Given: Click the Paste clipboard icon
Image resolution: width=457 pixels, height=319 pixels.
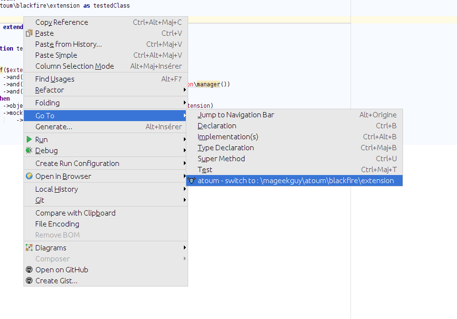Looking at the screenshot, I should 29,33.
